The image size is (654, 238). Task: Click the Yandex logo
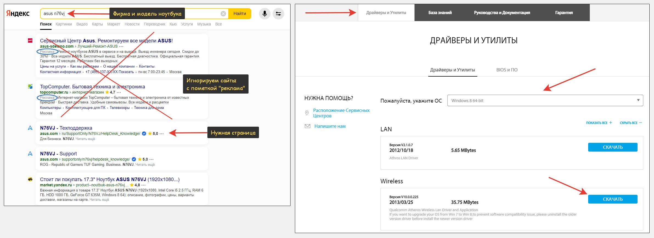click(x=18, y=13)
